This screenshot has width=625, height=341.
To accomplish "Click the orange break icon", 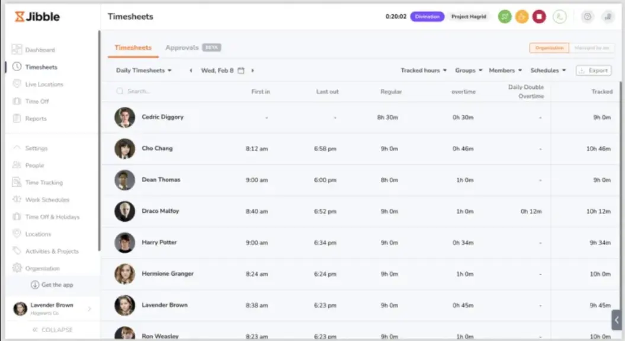I will point(521,17).
